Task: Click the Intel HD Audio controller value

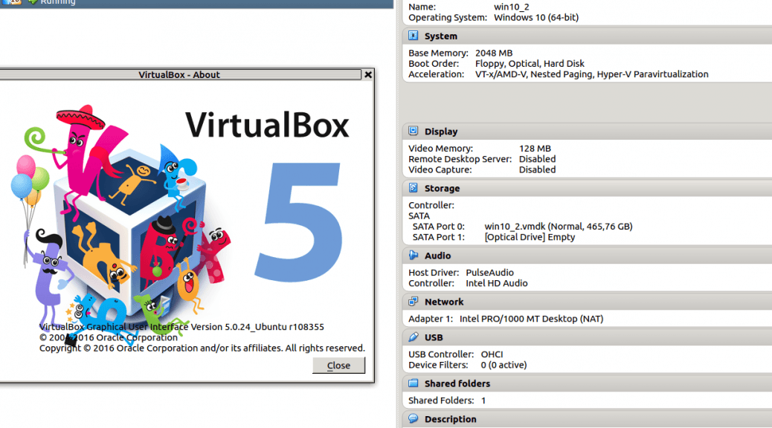Action: point(497,283)
